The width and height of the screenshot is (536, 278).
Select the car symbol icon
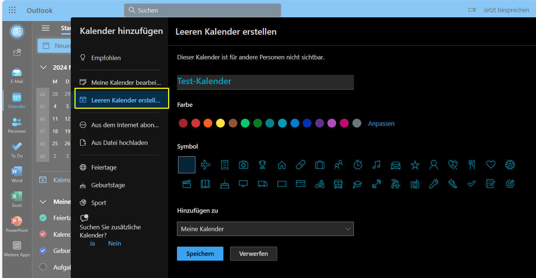396,165
